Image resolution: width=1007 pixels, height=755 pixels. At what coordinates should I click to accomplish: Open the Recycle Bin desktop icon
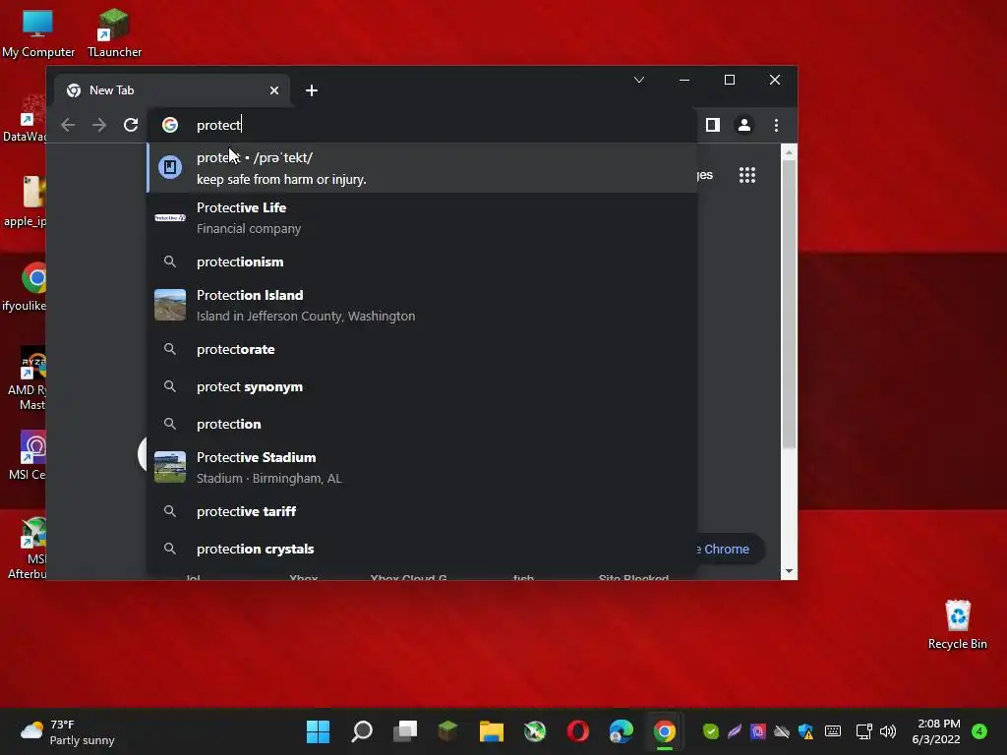(x=957, y=624)
